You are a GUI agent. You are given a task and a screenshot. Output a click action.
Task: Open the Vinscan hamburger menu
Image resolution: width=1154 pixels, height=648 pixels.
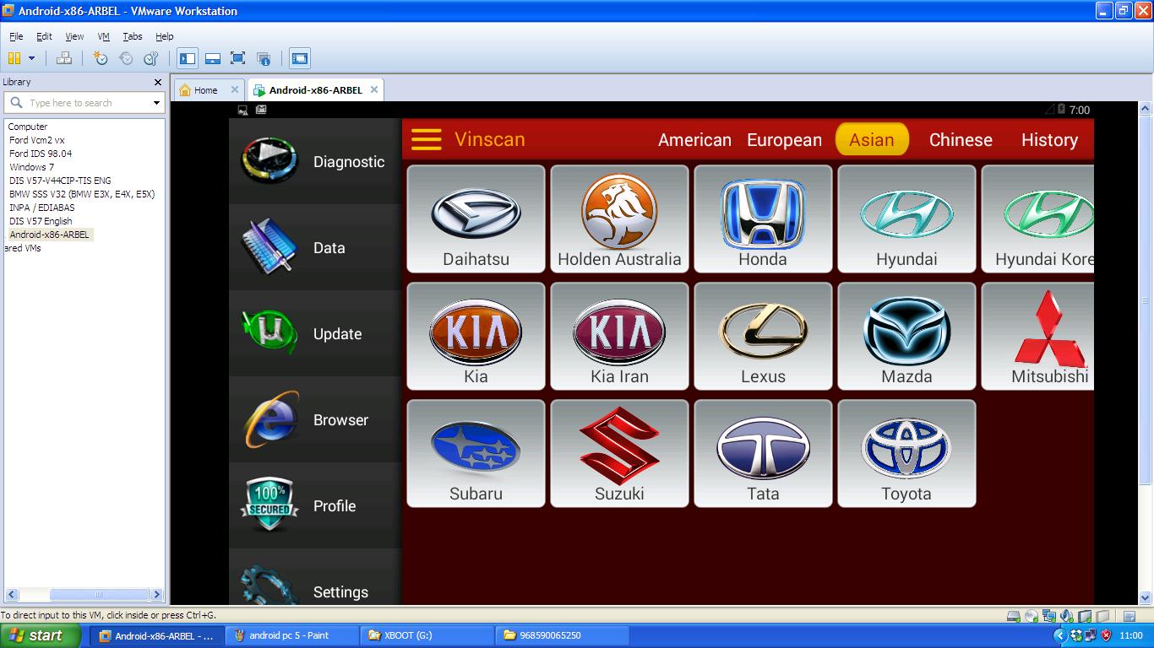point(426,139)
